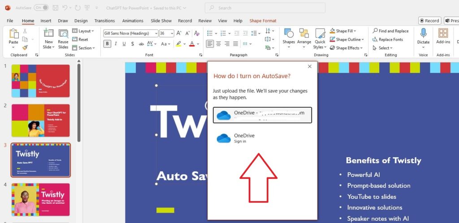Increase list indent level

point(245,33)
